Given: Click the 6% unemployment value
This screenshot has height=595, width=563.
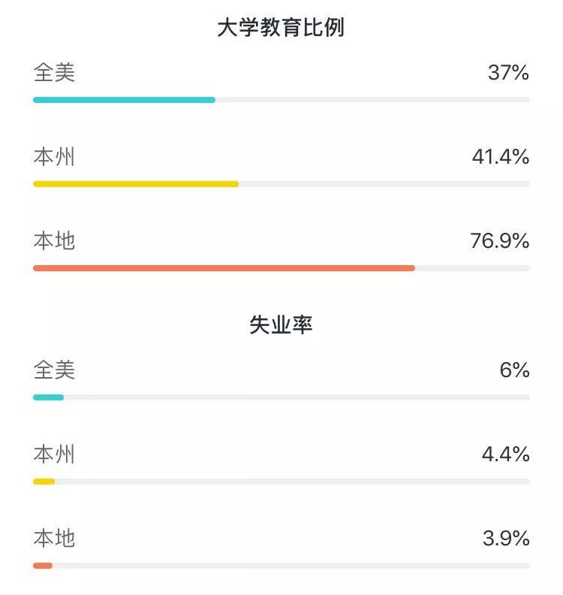Looking at the screenshot, I should tap(514, 370).
